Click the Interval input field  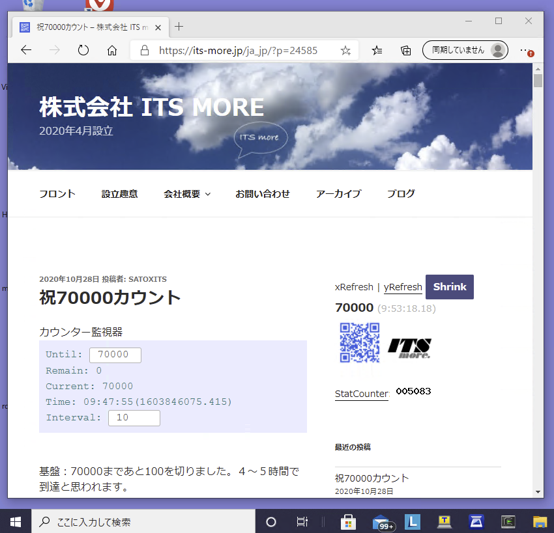[134, 418]
